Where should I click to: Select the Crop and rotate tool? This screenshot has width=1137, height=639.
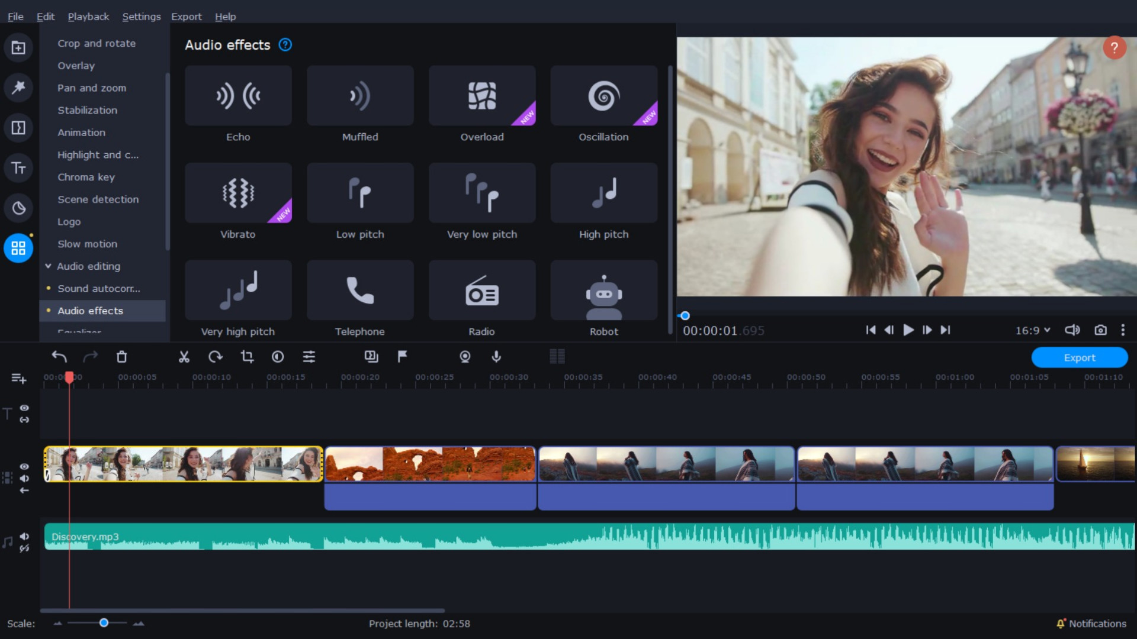(95, 43)
